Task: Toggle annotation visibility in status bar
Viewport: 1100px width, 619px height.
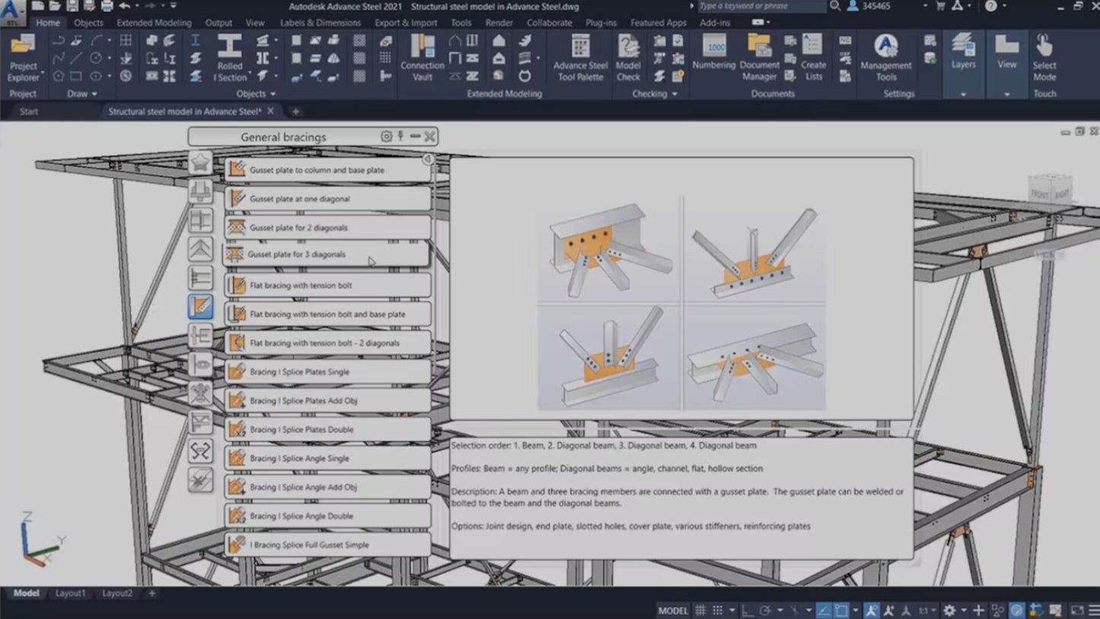Action: [872, 611]
